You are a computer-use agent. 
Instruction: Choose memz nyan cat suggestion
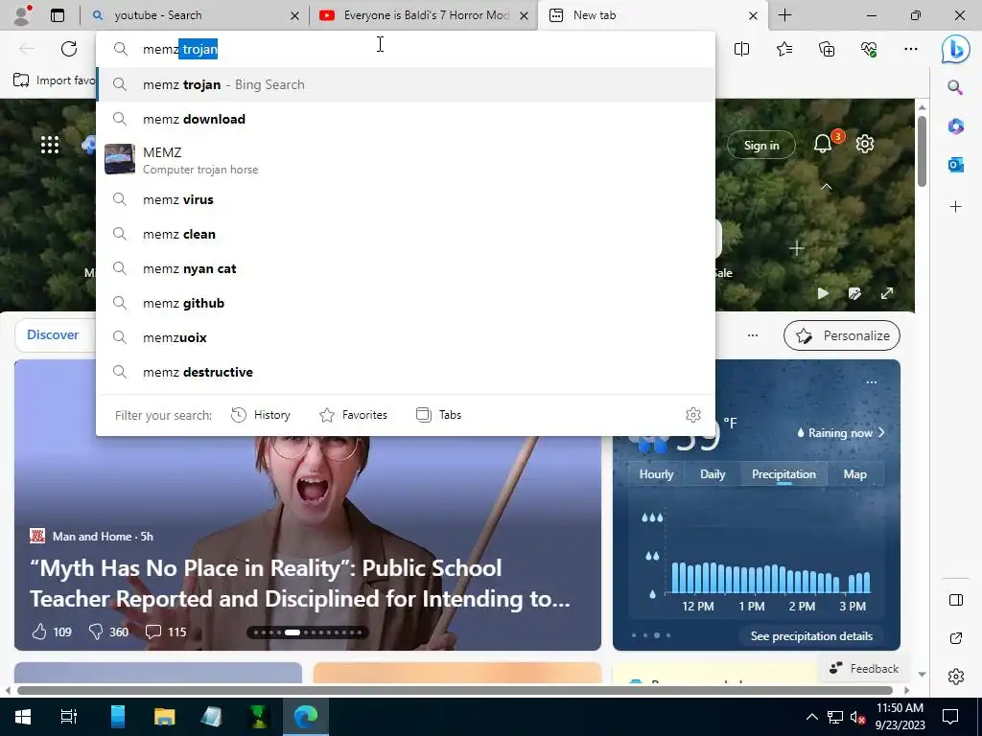(x=406, y=268)
